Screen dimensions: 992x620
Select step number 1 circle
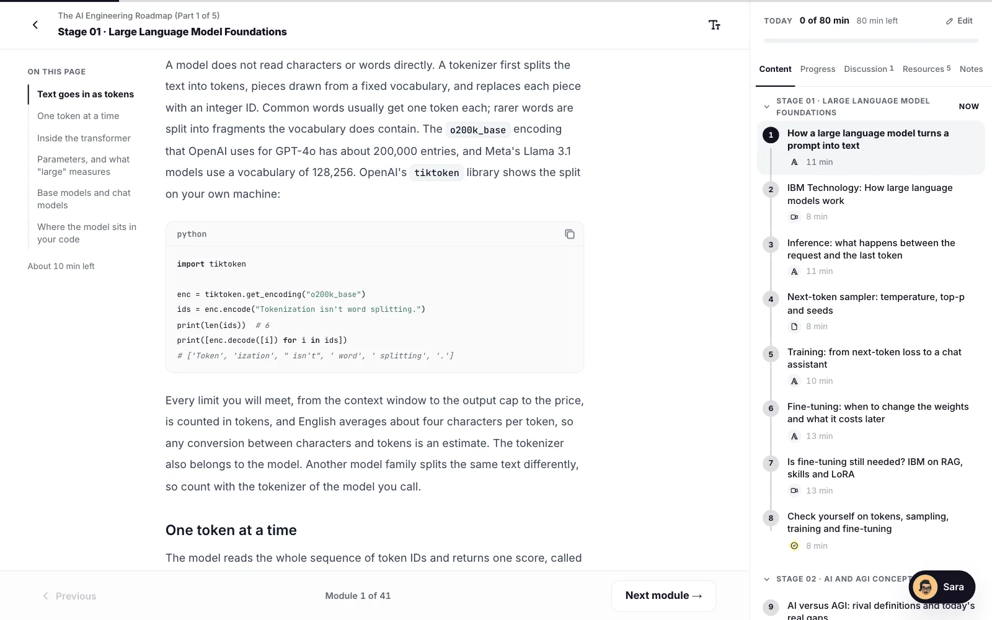771,135
